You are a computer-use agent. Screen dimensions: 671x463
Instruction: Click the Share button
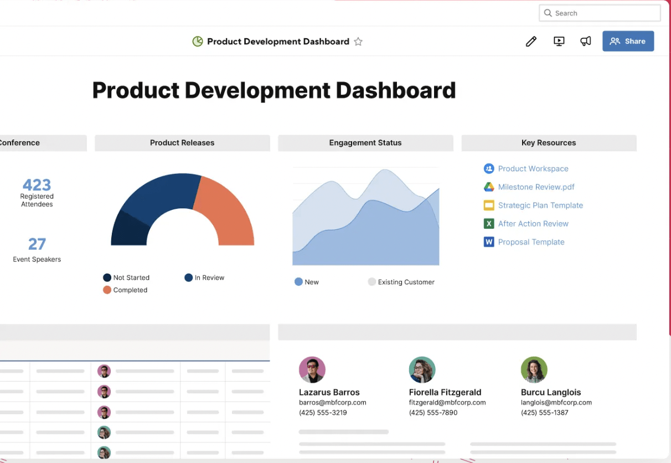point(628,41)
